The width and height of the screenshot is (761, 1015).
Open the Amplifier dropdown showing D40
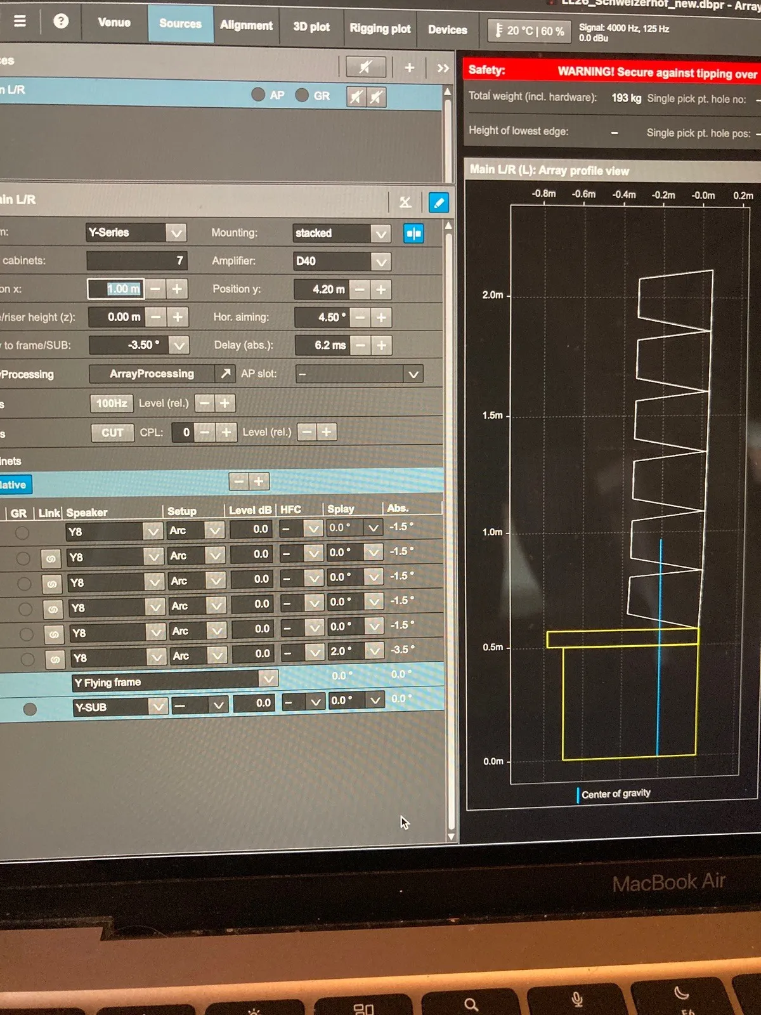tap(342, 261)
